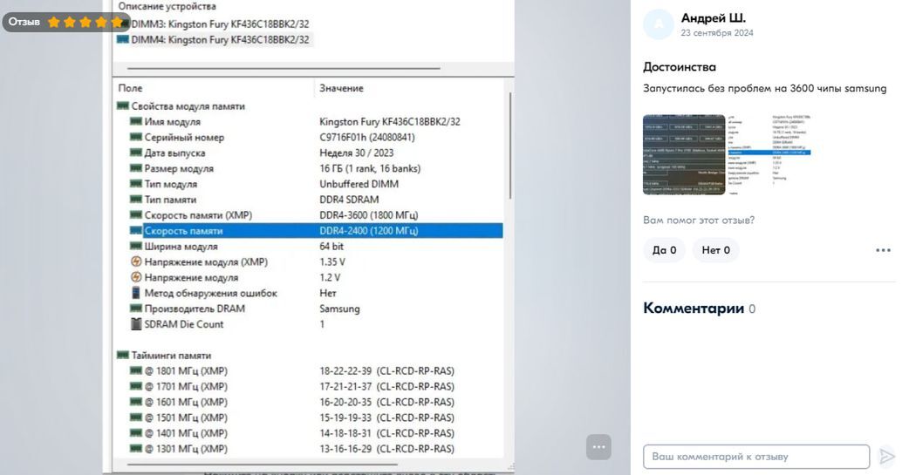Vote Да on review helpfulness
The width and height of the screenshot is (909, 475).
click(x=664, y=251)
